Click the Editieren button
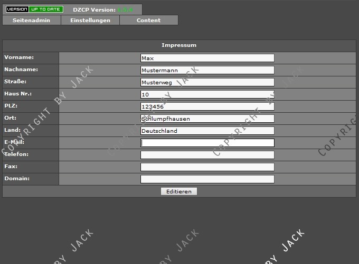The width and height of the screenshot is (359, 264). click(x=178, y=191)
